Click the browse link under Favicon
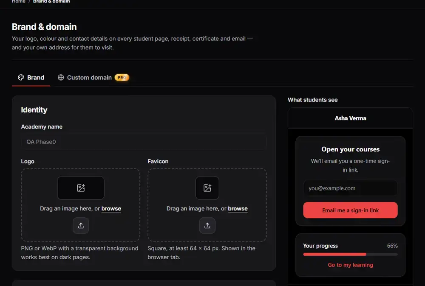This screenshot has height=286, width=425. tap(238, 209)
